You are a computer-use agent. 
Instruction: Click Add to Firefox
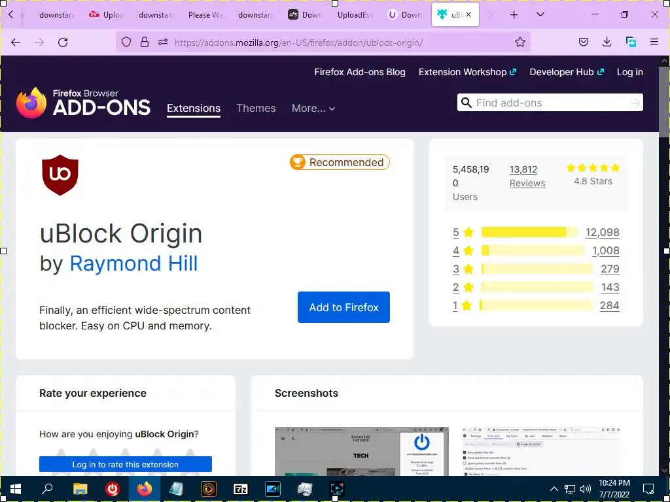pos(344,307)
